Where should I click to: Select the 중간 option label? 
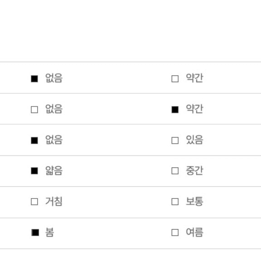click(194, 171)
